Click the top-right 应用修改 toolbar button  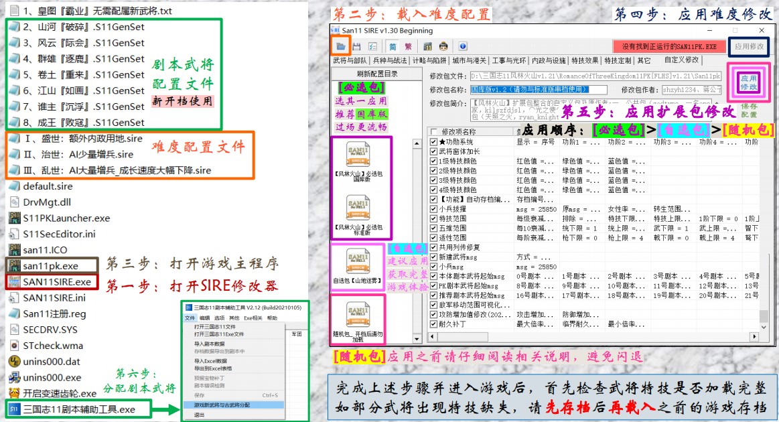coord(749,46)
